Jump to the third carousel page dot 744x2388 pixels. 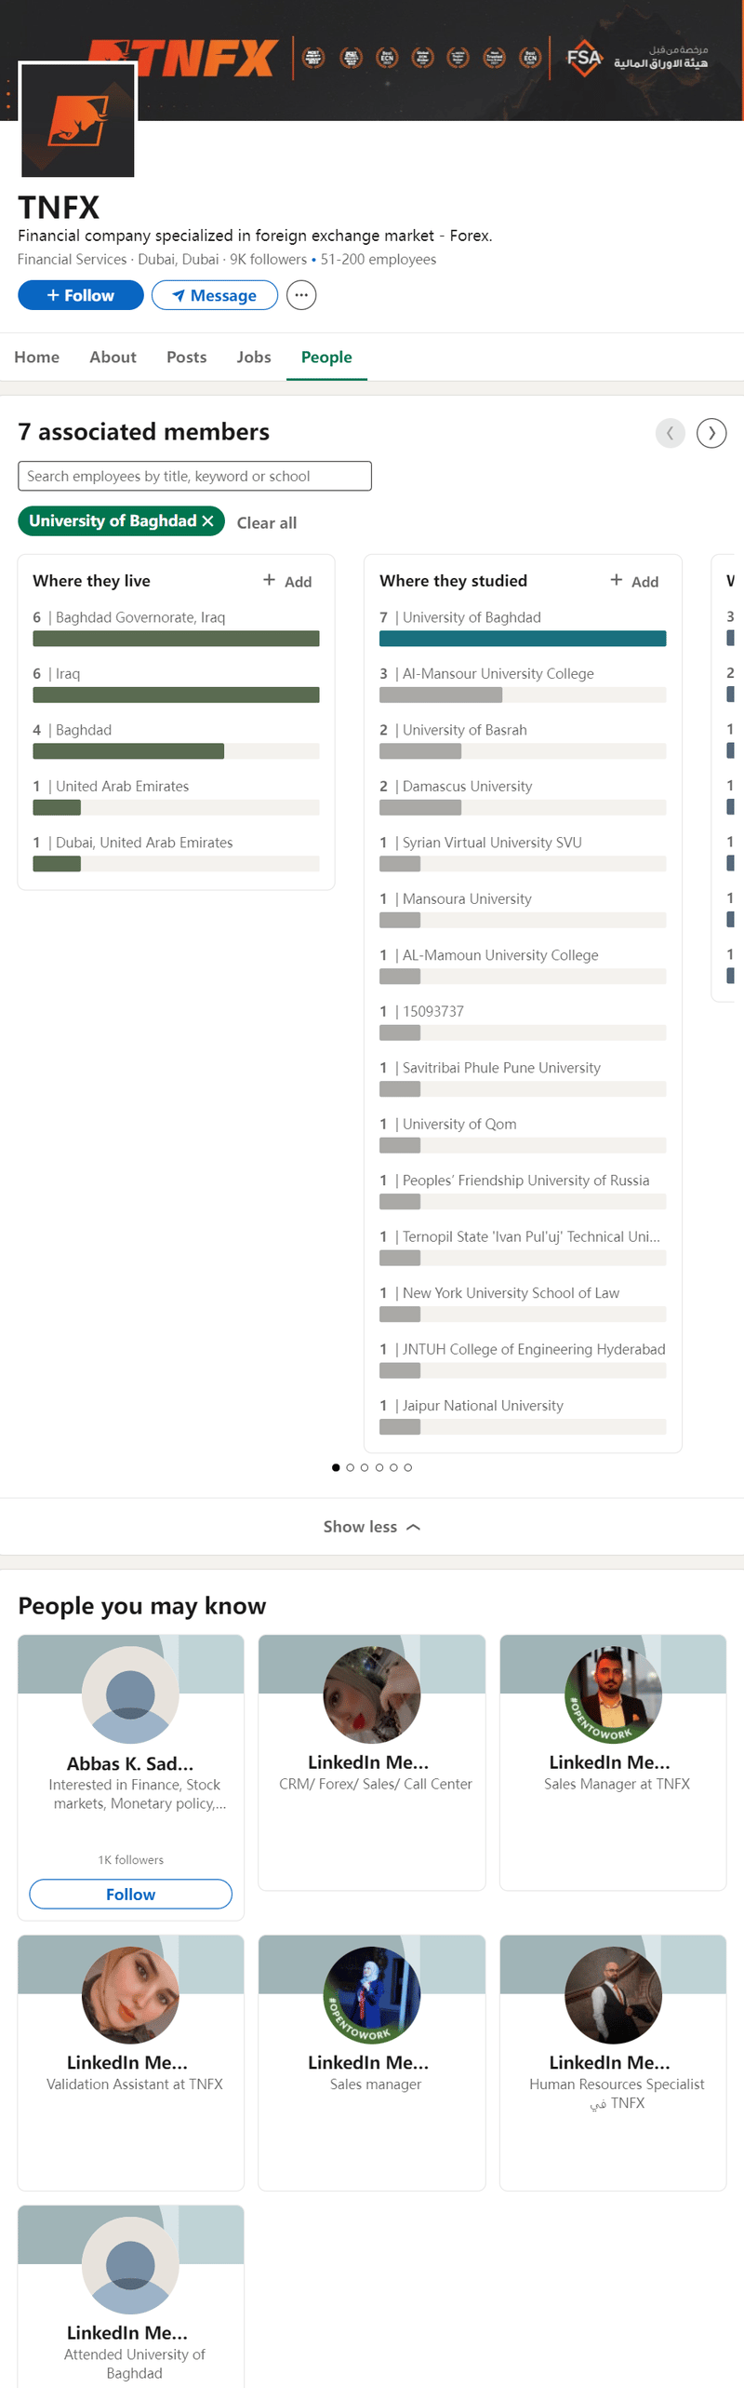[x=365, y=1467]
